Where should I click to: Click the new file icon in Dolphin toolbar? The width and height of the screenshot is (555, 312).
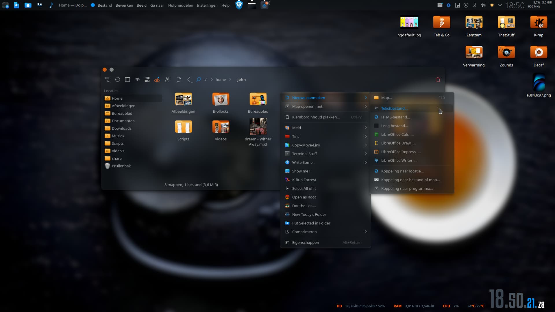tap(179, 79)
